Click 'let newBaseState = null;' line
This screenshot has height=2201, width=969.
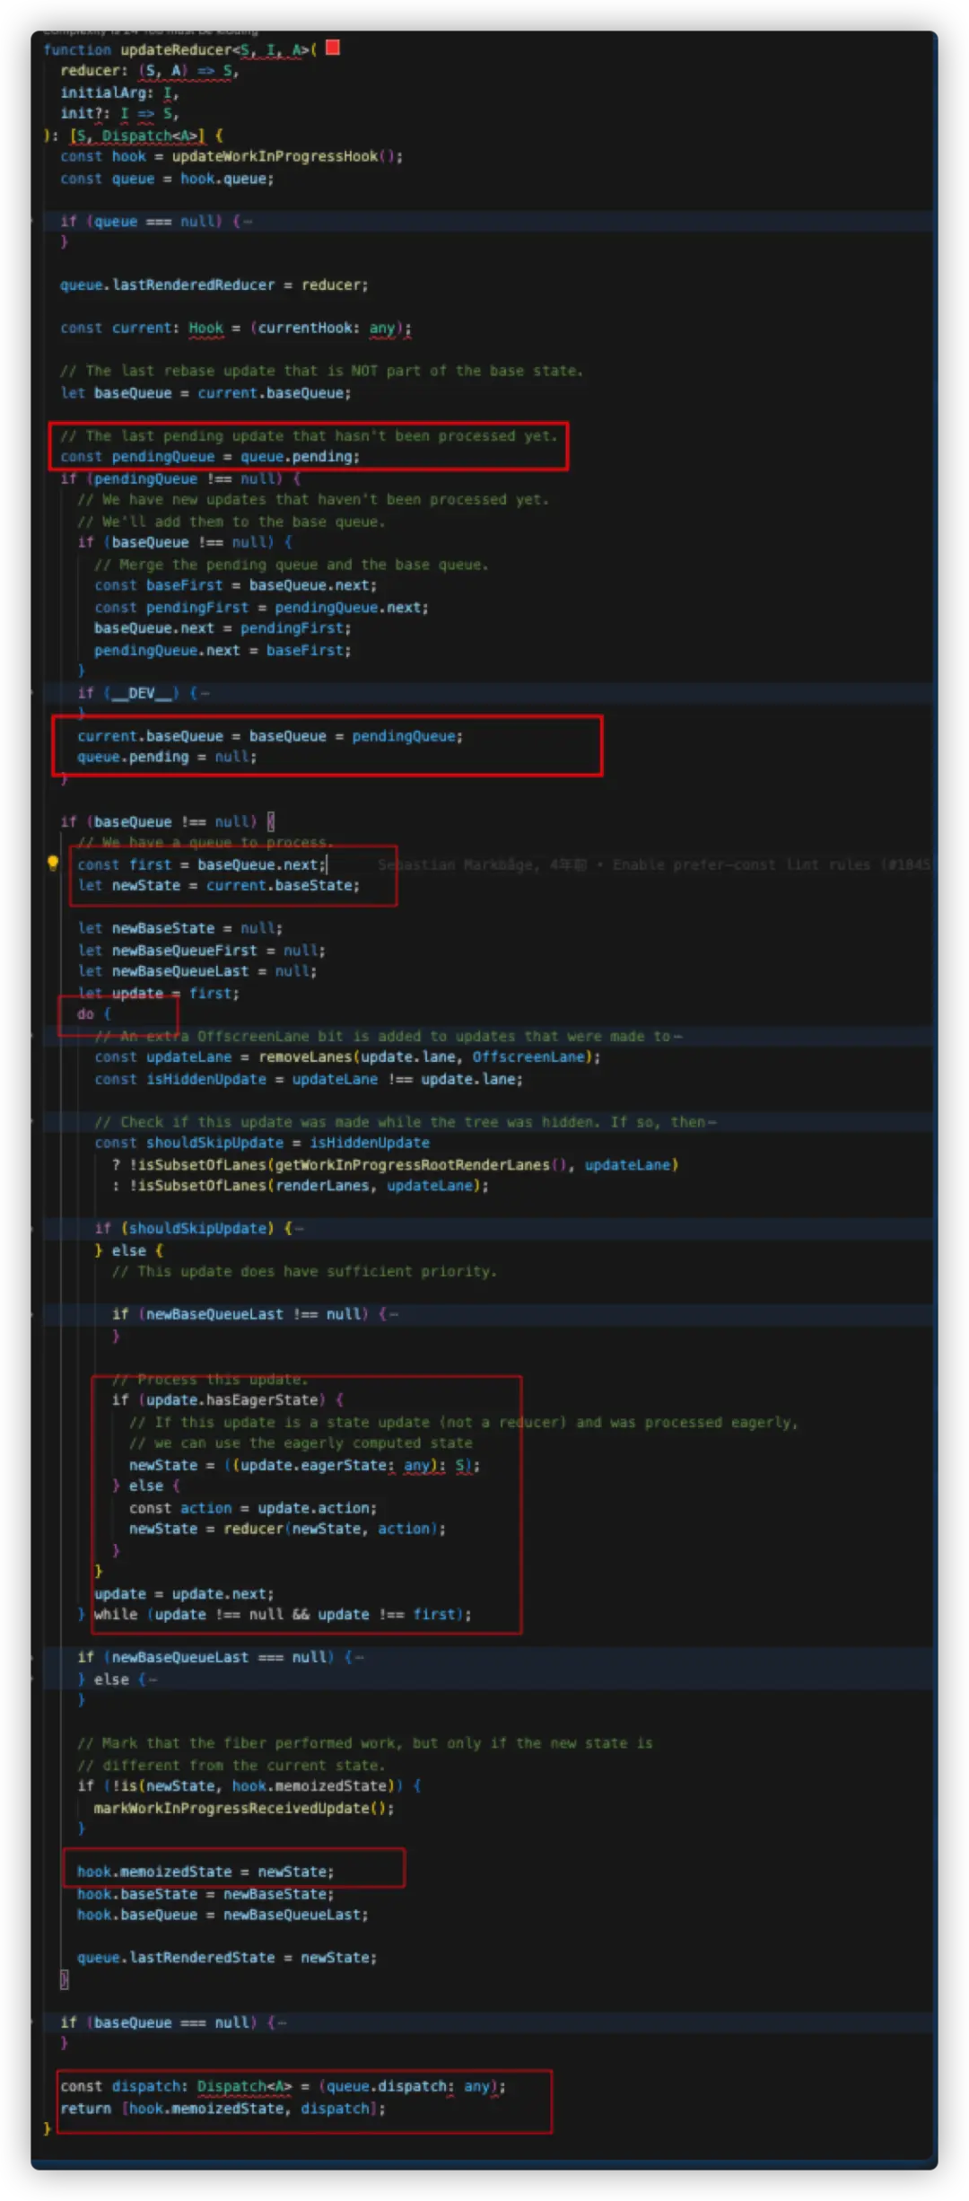coord(179,928)
